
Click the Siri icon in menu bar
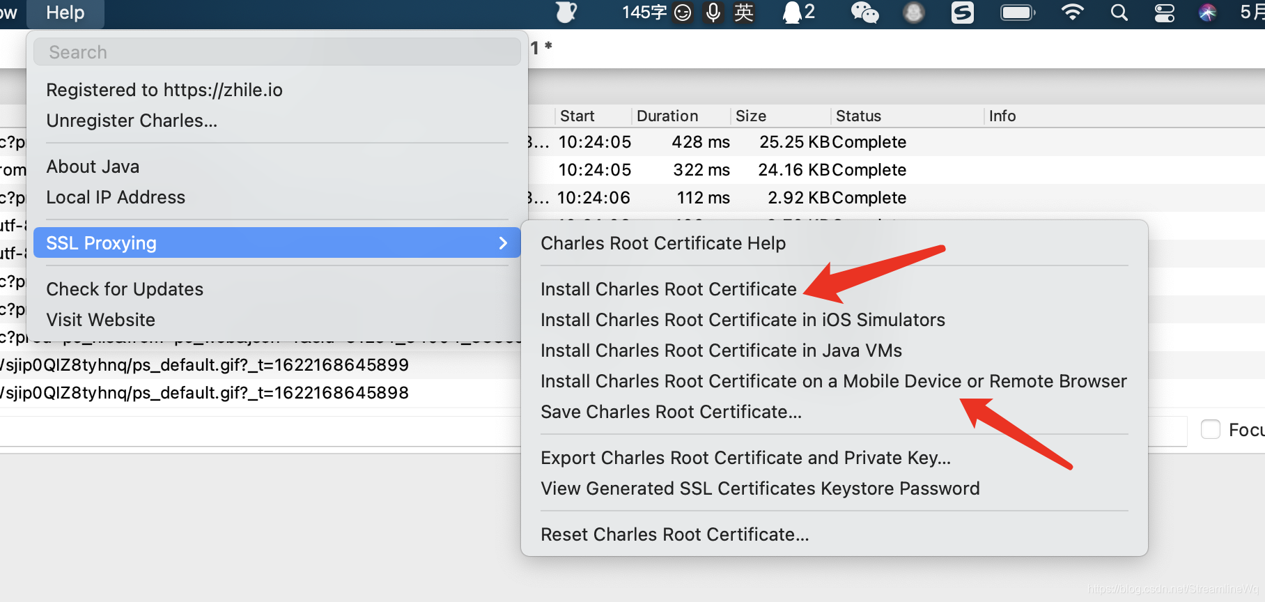(x=1207, y=13)
